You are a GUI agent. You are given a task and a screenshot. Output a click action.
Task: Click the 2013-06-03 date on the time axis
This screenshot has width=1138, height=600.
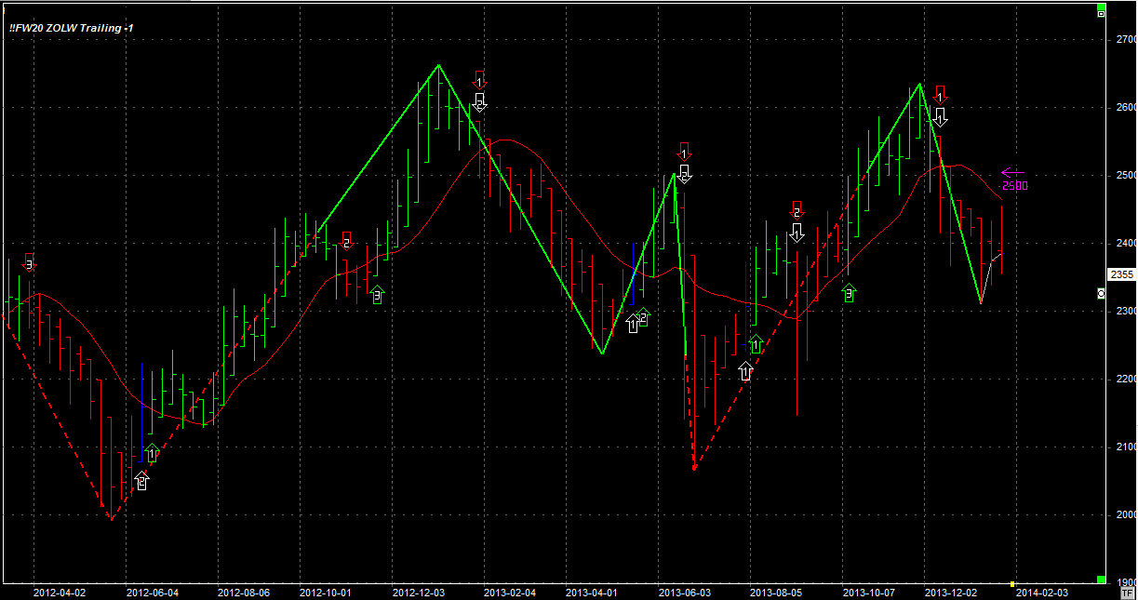click(684, 592)
